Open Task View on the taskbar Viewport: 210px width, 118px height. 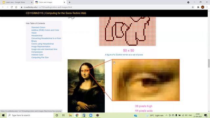[63, 115]
